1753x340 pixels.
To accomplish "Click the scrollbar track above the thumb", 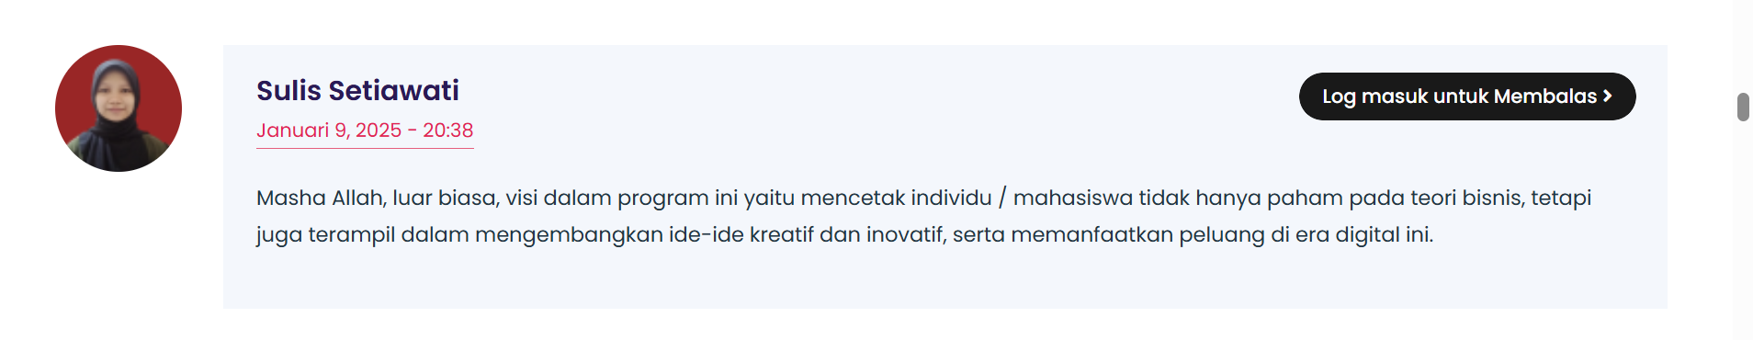I will pyautogui.click(x=1743, y=46).
